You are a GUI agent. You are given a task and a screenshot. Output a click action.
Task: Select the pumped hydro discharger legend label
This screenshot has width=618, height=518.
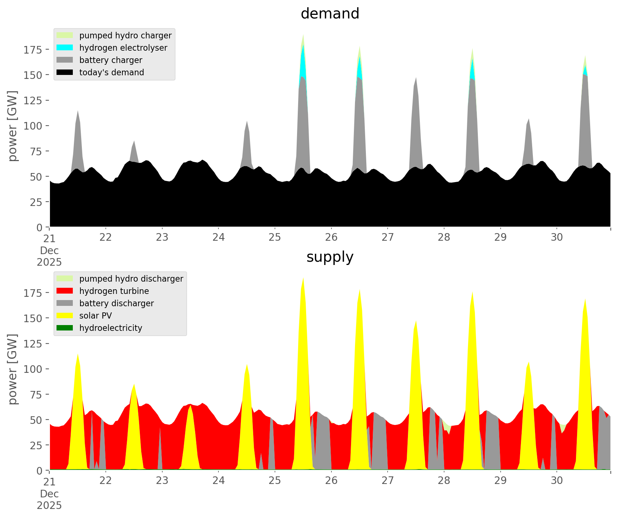(131, 279)
